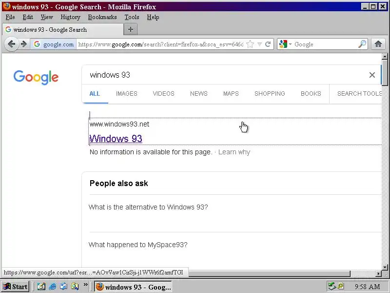Minimize the Firefox window
The height and width of the screenshot is (293, 390).
(365, 6)
